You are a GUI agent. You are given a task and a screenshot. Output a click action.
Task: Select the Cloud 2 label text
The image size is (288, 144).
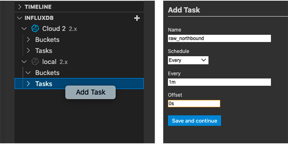[x=54, y=28]
